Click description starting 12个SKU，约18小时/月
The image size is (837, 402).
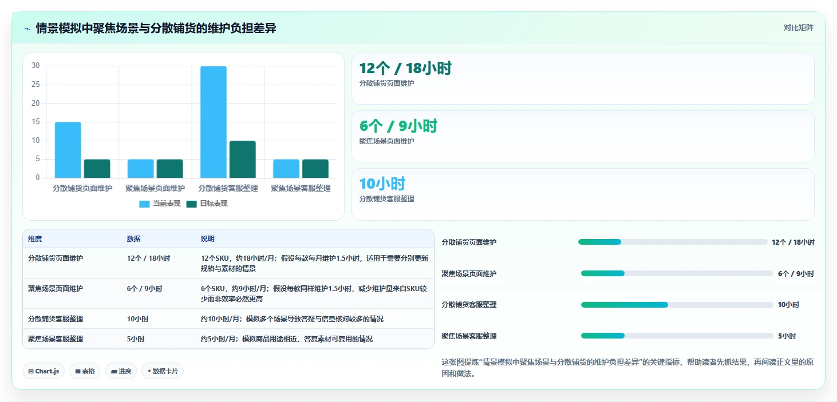(314, 264)
